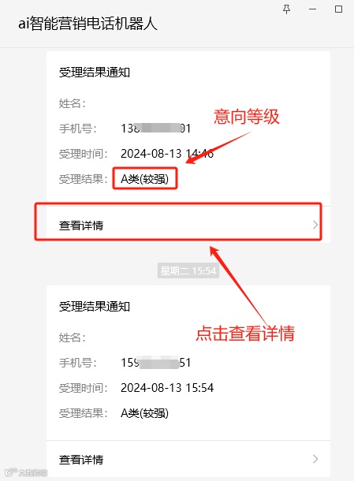Viewport: 354px width, 481px height.
Task: Select the second 受理结果通知 card heading
Action: (95, 306)
